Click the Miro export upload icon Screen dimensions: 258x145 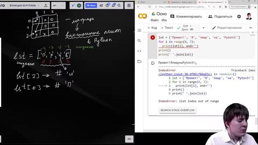46,5
